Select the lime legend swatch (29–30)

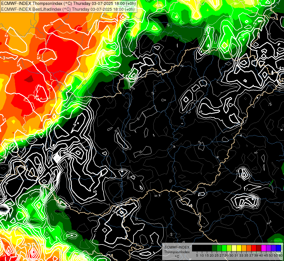coord(229,248)
